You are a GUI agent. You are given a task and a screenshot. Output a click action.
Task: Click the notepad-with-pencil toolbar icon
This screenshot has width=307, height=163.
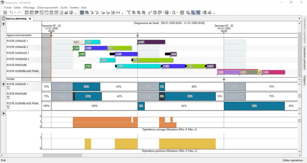[x=160, y=13]
